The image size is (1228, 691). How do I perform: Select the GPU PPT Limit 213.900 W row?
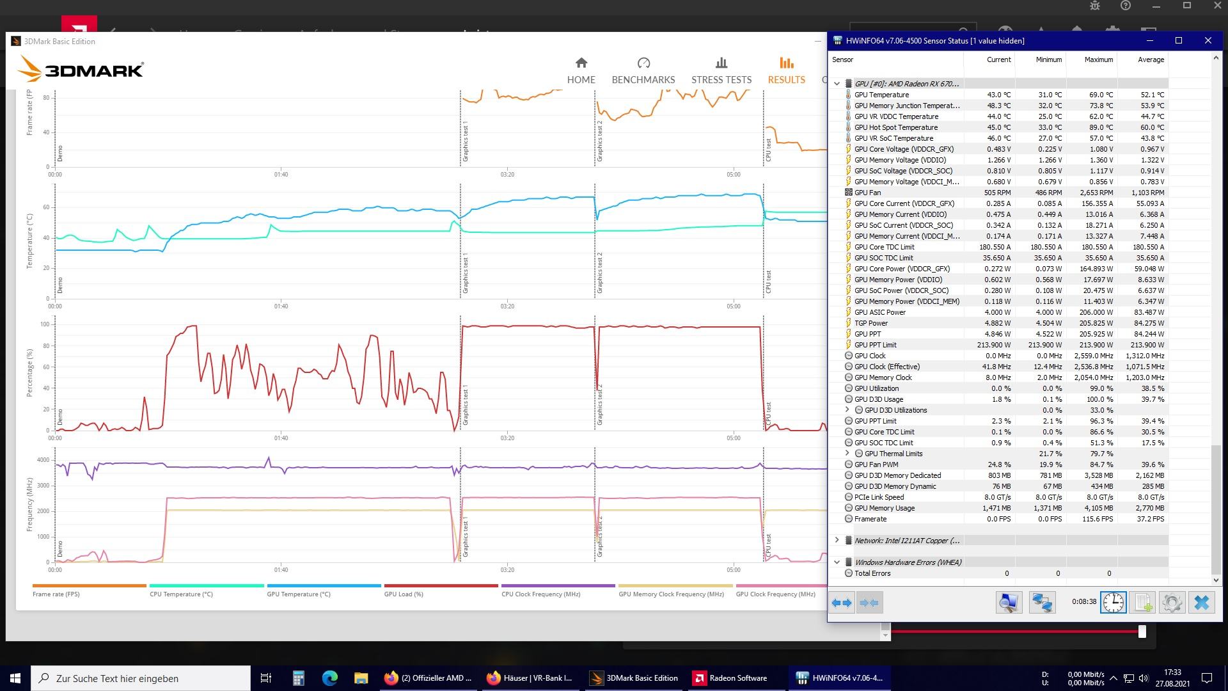pos(998,345)
